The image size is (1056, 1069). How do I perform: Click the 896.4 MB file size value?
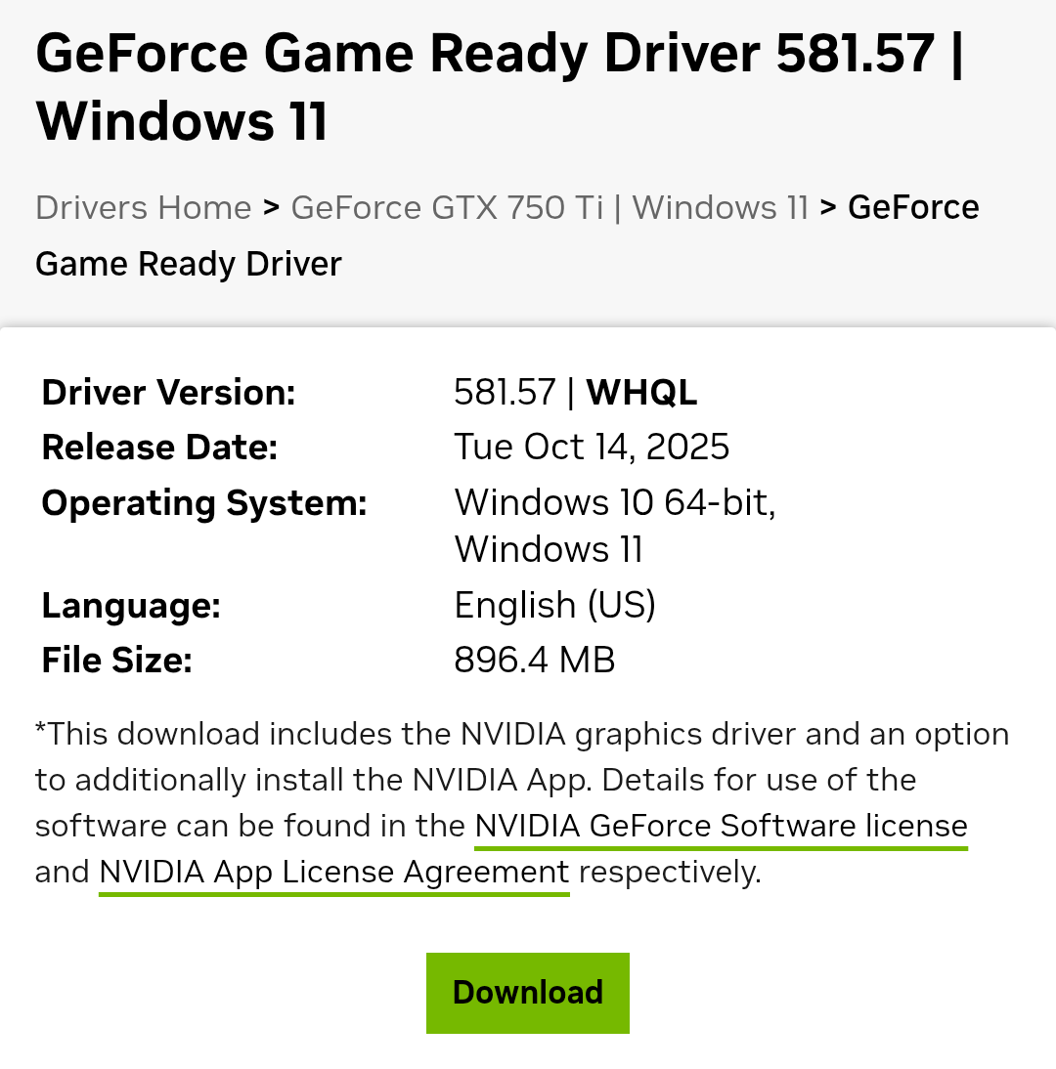tap(534, 661)
